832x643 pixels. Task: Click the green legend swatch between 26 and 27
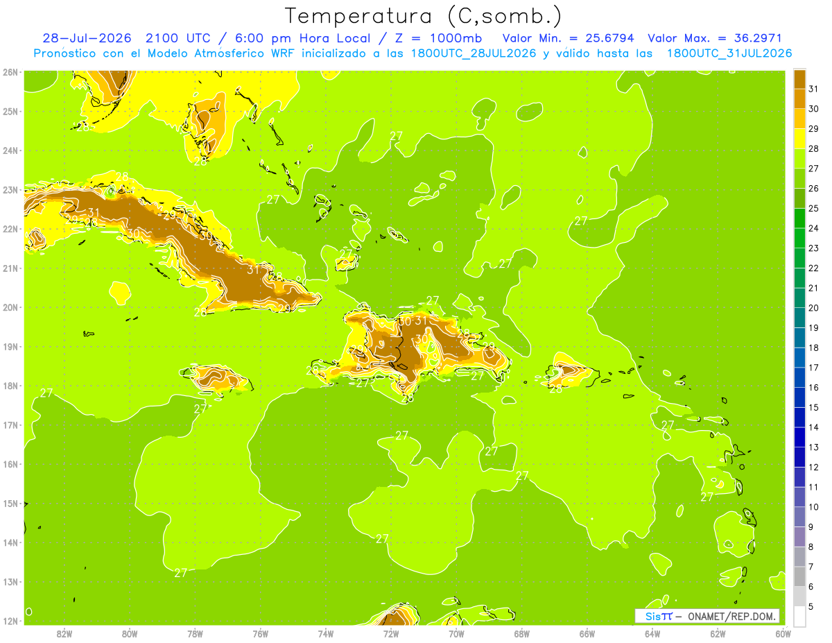[799, 179]
